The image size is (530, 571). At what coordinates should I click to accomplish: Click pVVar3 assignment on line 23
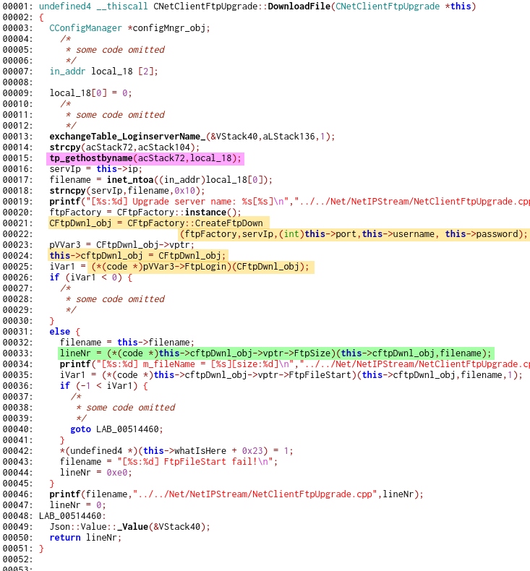tap(121, 245)
